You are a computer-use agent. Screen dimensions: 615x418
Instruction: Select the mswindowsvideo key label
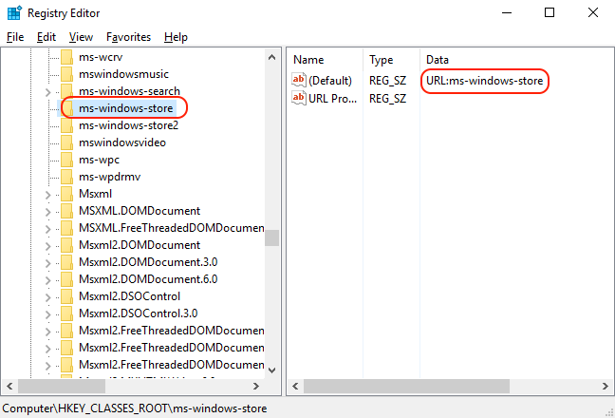122,142
